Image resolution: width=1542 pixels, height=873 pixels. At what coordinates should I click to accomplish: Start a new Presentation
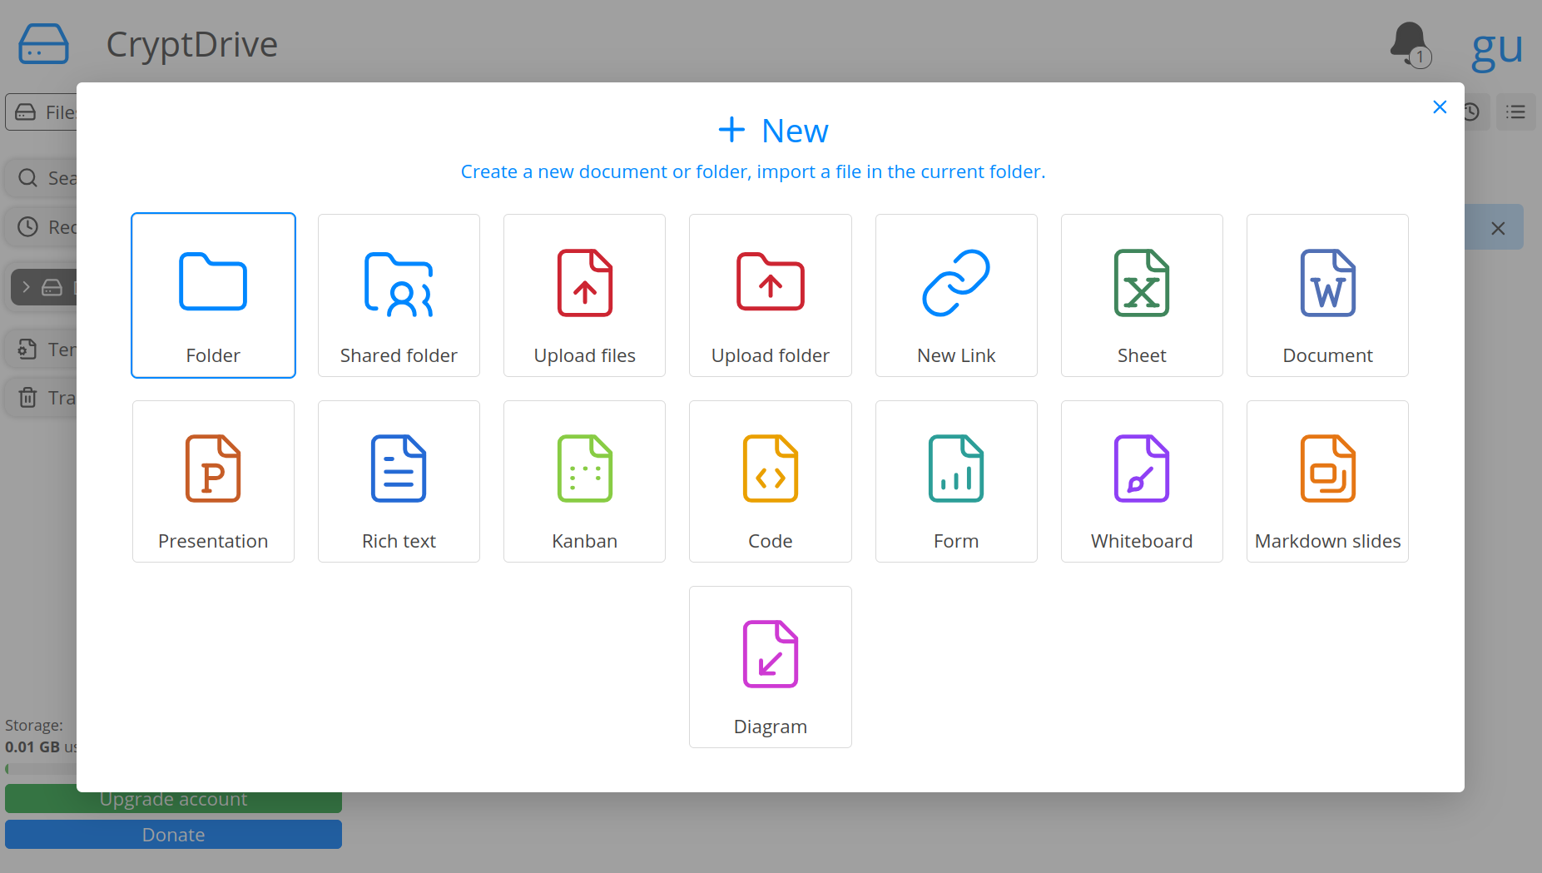[213, 481]
